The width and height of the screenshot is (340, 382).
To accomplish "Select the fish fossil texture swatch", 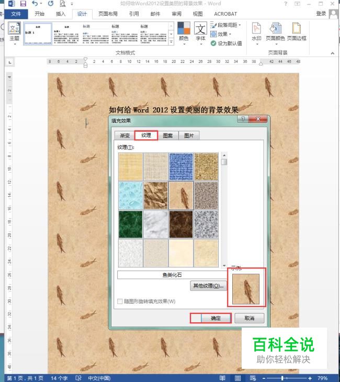I will 181,195.
